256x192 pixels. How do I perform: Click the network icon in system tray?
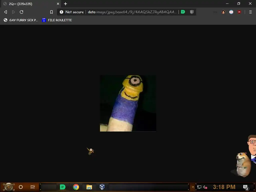[199, 187]
